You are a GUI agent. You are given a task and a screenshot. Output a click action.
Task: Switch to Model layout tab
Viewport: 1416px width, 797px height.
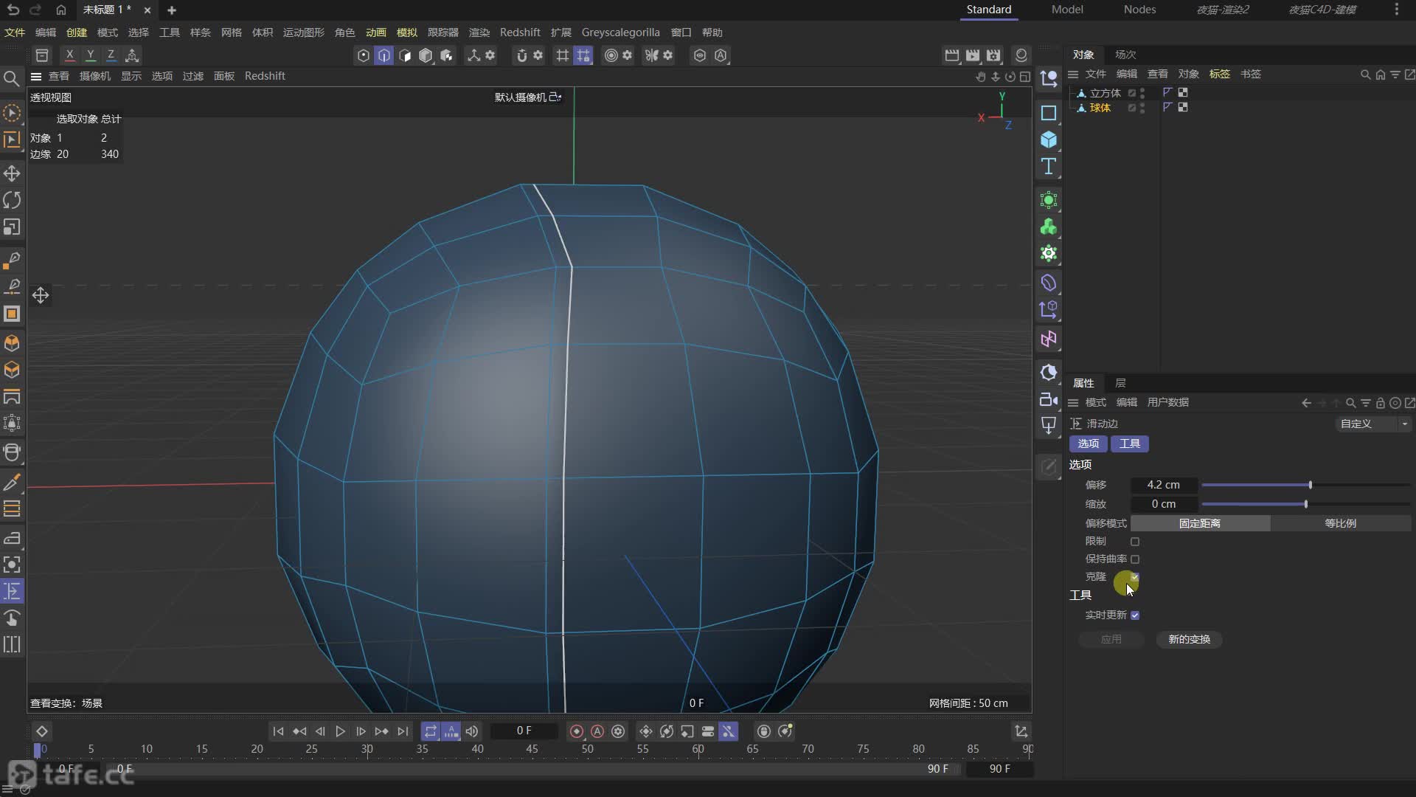point(1067,10)
